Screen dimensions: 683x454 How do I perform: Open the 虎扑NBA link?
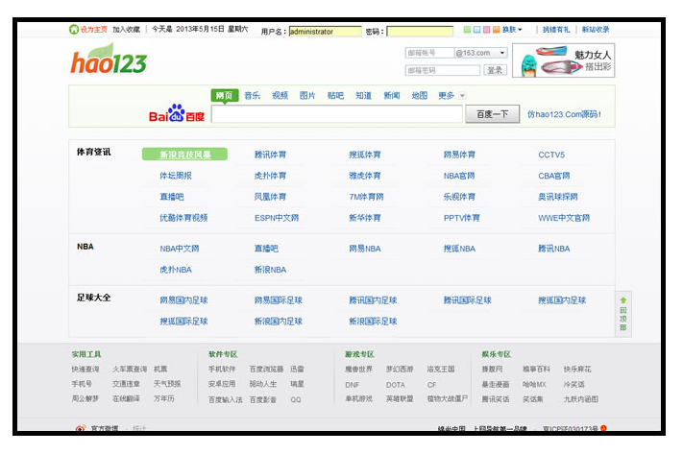click(x=176, y=270)
